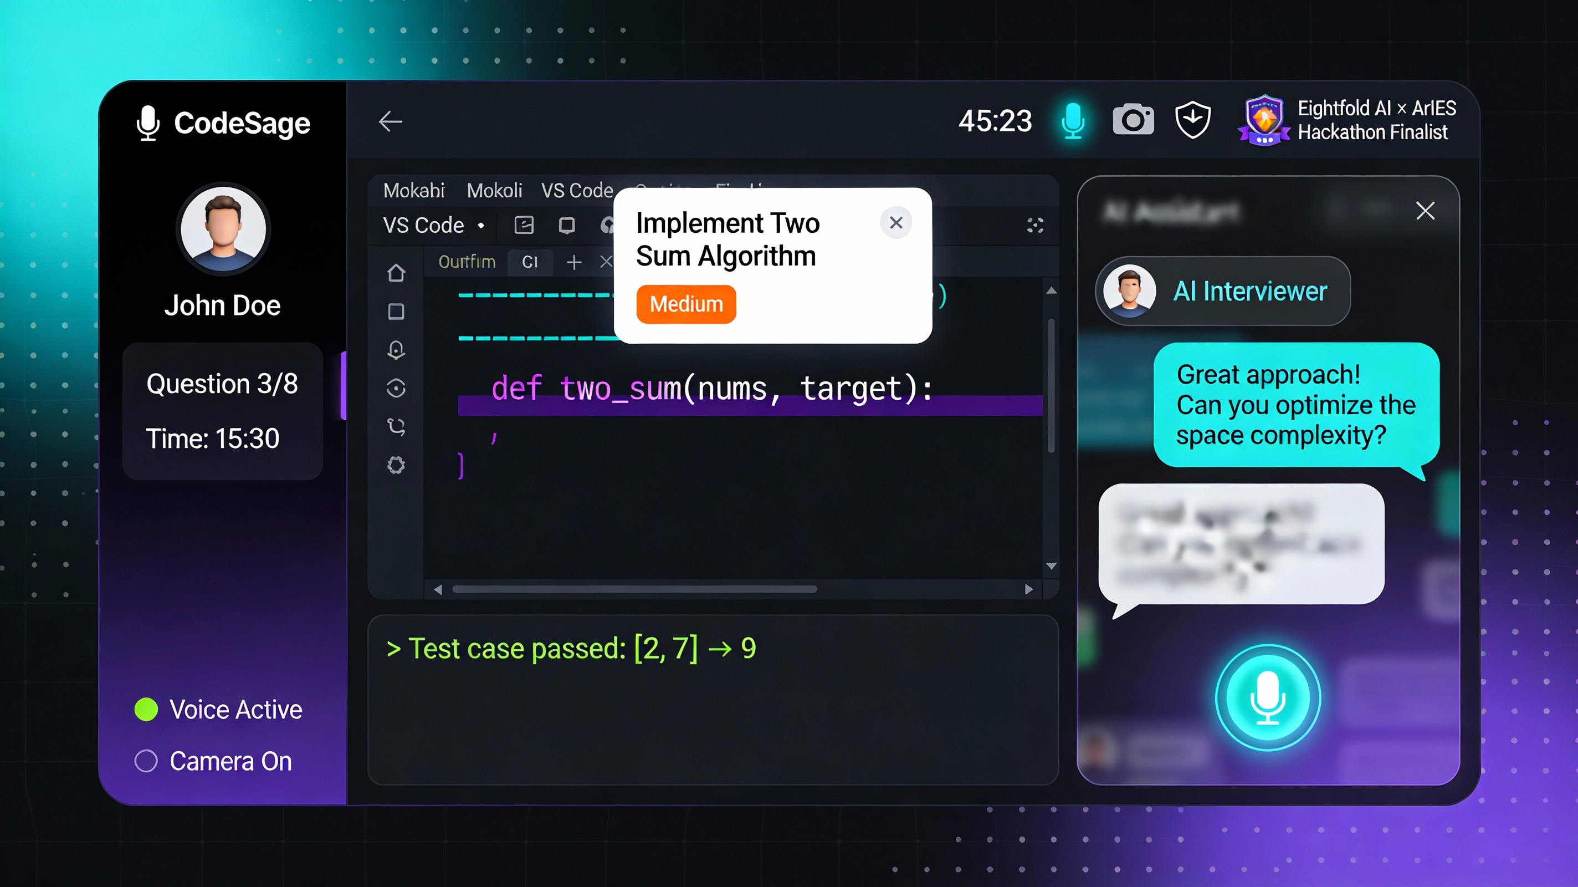Click the back arrow in header

(x=390, y=121)
